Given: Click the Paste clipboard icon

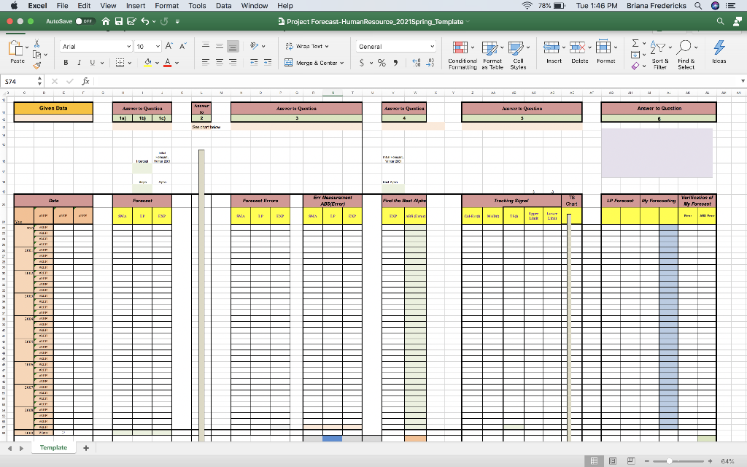Looking at the screenshot, I should point(16,48).
